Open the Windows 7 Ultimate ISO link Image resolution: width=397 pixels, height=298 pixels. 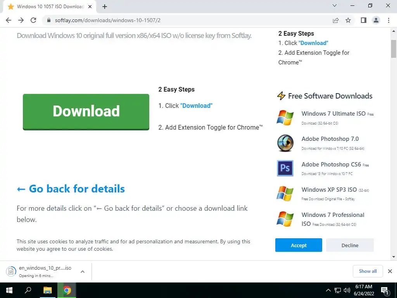coord(333,114)
